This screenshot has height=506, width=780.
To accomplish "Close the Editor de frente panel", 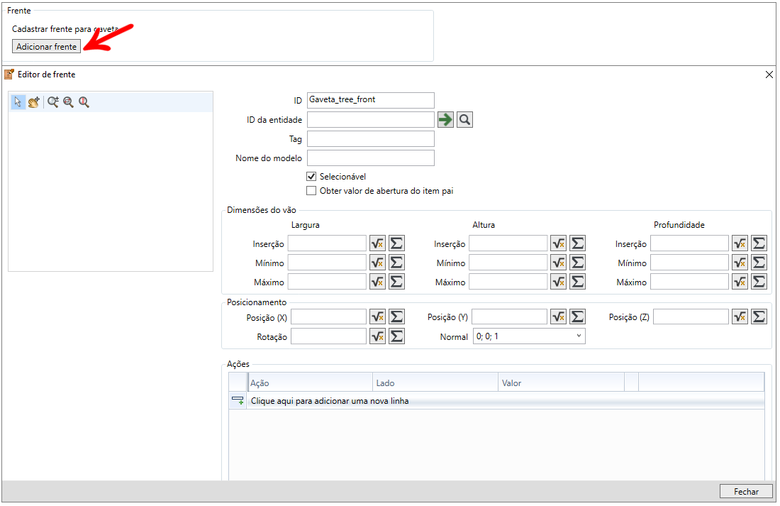I will pyautogui.click(x=769, y=75).
